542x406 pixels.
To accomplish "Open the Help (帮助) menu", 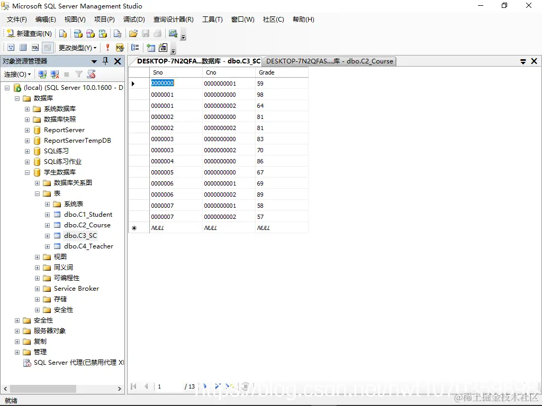I will [303, 20].
